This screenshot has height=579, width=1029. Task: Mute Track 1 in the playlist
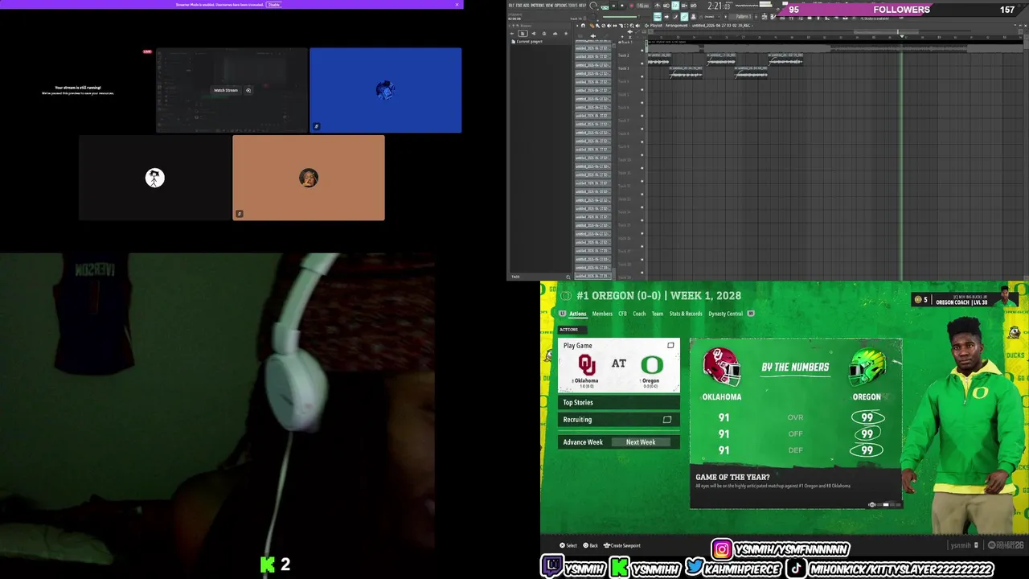click(x=642, y=51)
